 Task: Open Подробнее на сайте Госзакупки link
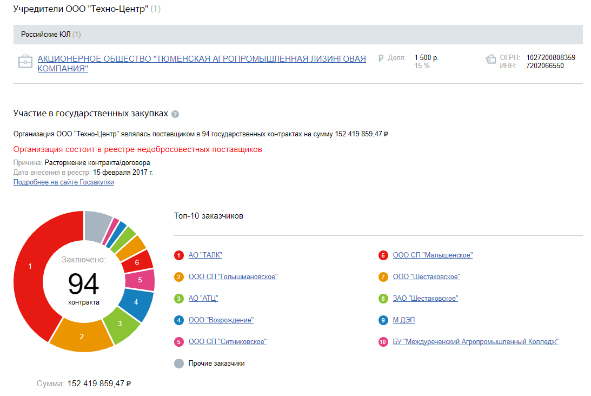coord(64,182)
